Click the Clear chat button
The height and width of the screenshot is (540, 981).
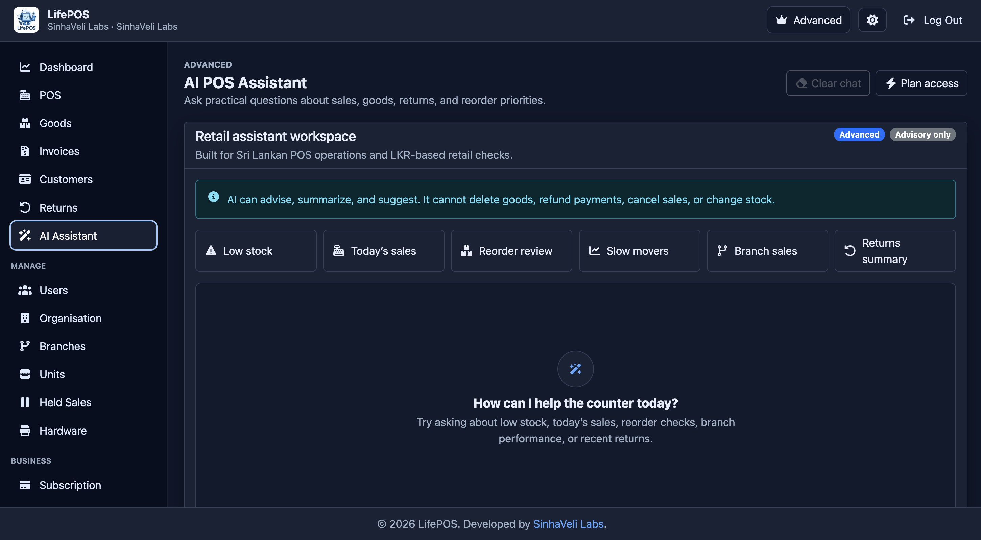(x=828, y=83)
